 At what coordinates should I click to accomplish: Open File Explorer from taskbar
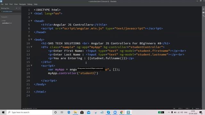[75, 112]
